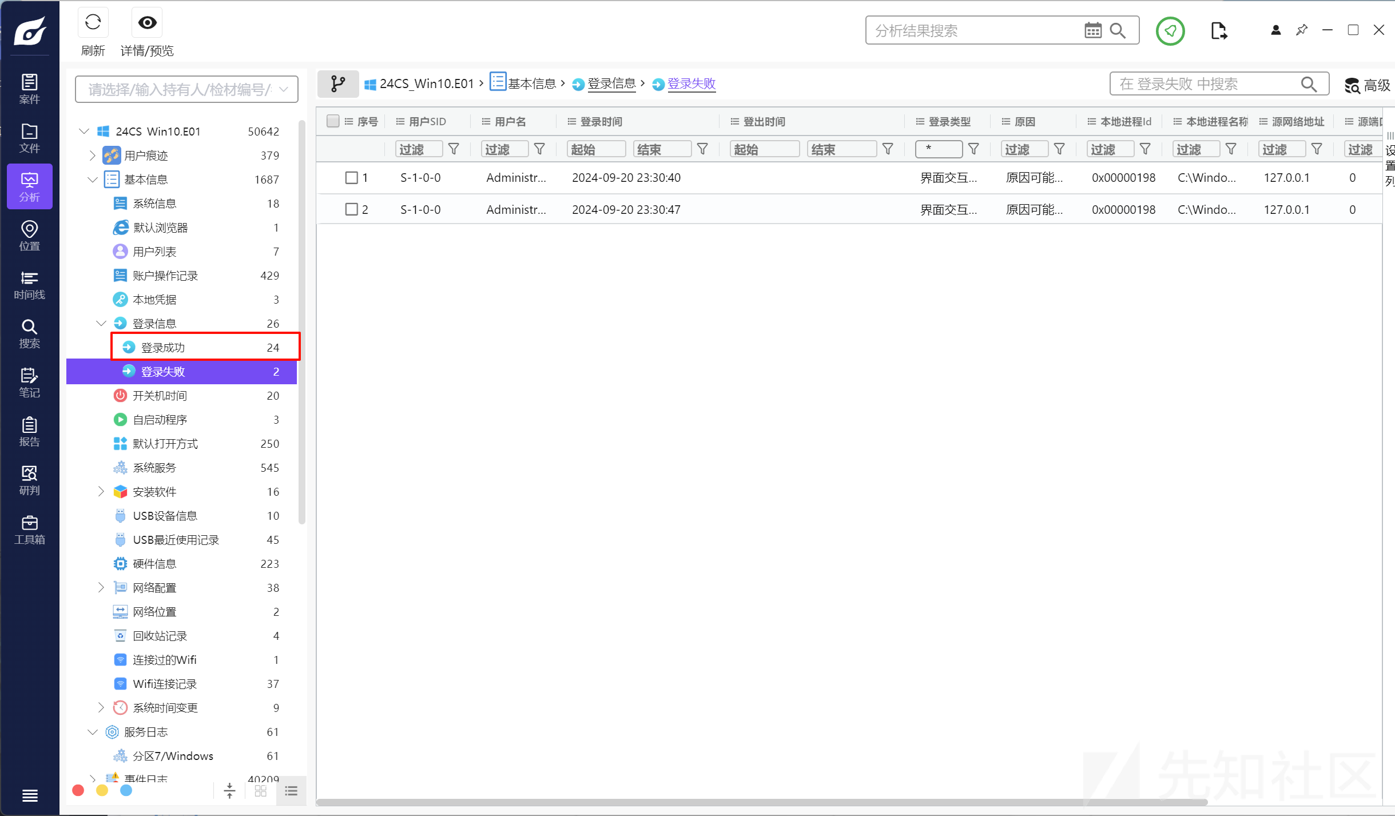Click the 登录失败 breadcrumb link
1395x816 pixels.
pos(691,84)
